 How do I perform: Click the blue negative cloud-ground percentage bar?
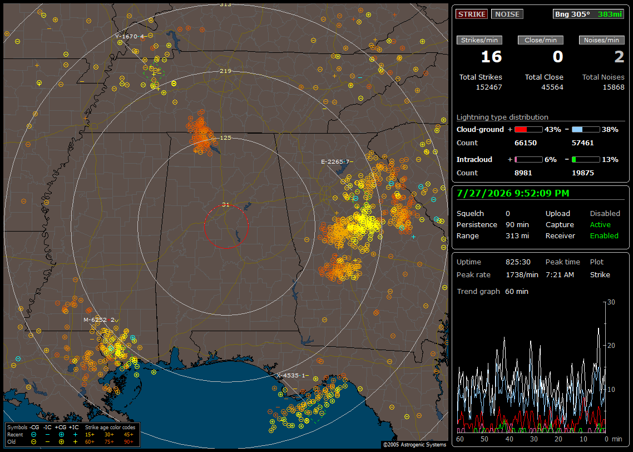[x=586, y=129]
